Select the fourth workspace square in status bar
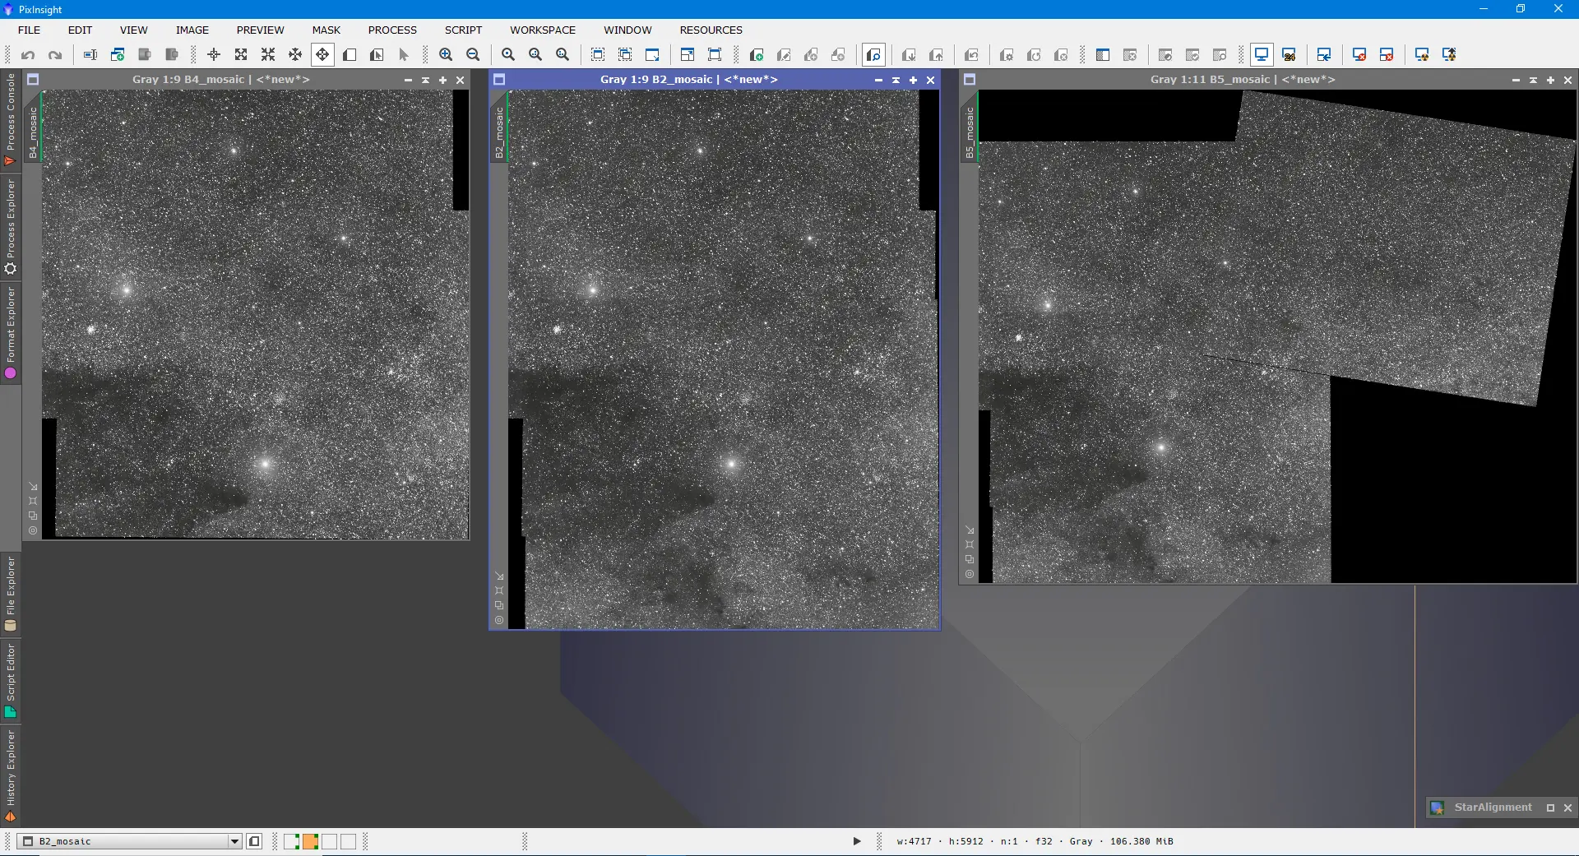 [x=348, y=841]
